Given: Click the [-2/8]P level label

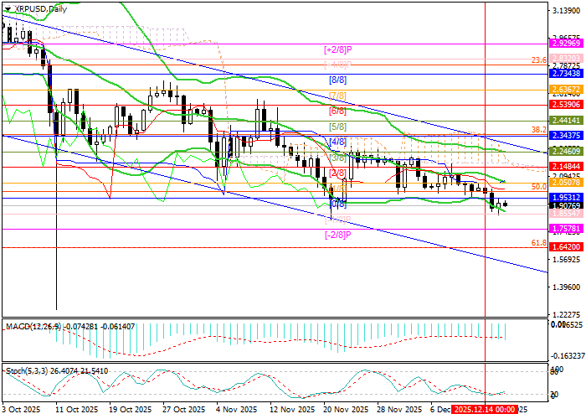Looking at the screenshot, I should (x=337, y=235).
